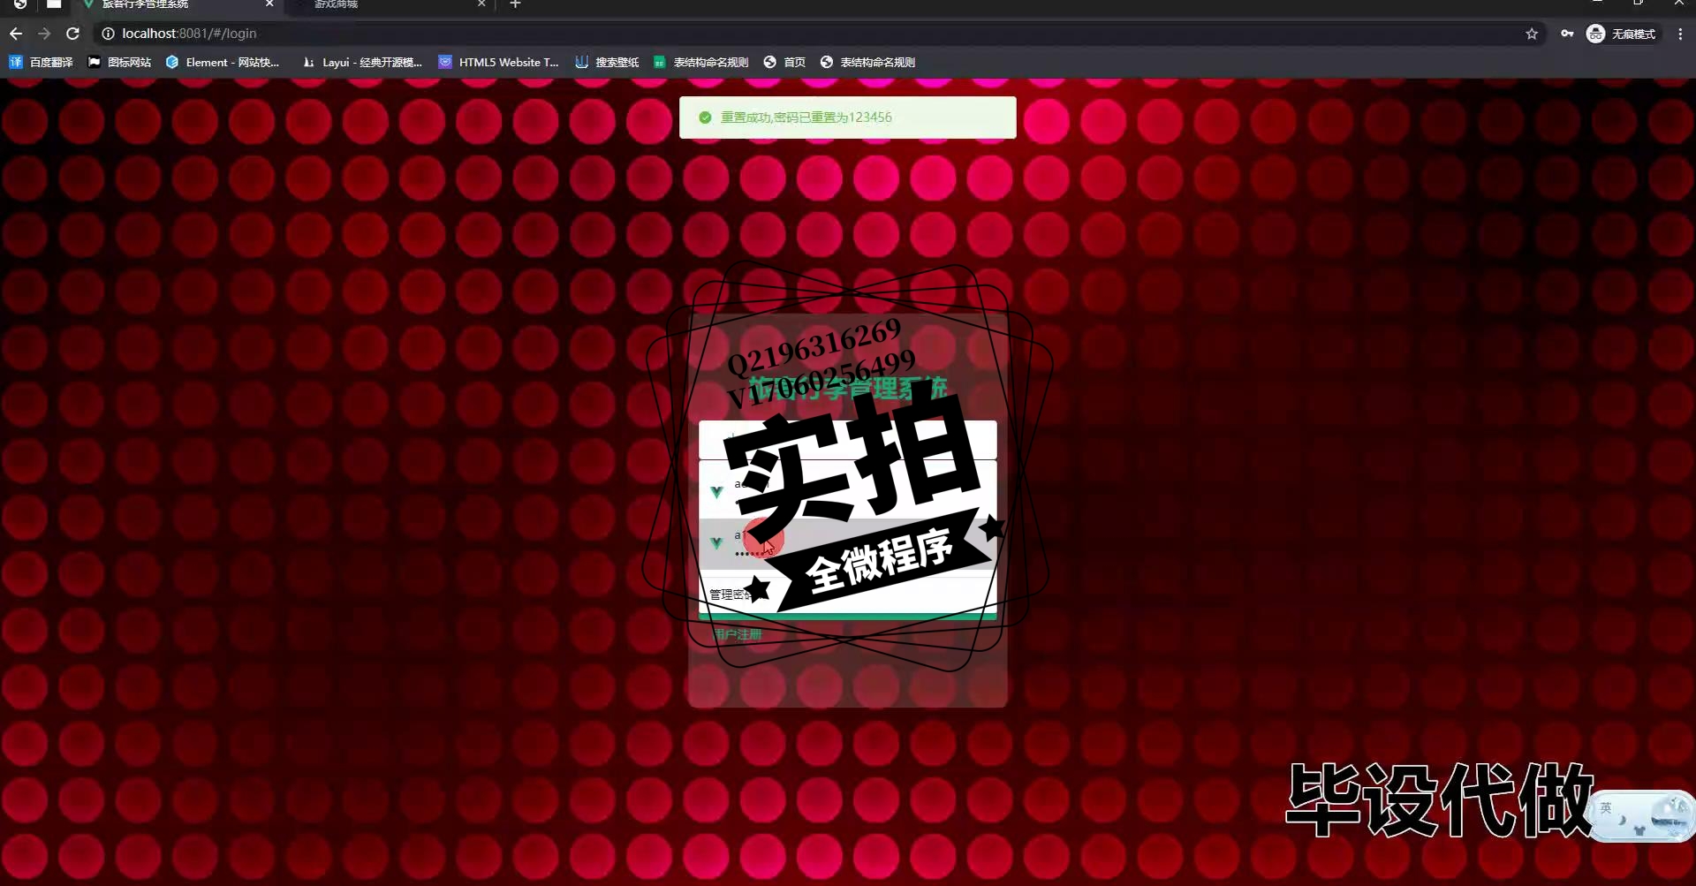
Task: Open the last 表结构命名规则 bookmark
Action: [867, 62]
